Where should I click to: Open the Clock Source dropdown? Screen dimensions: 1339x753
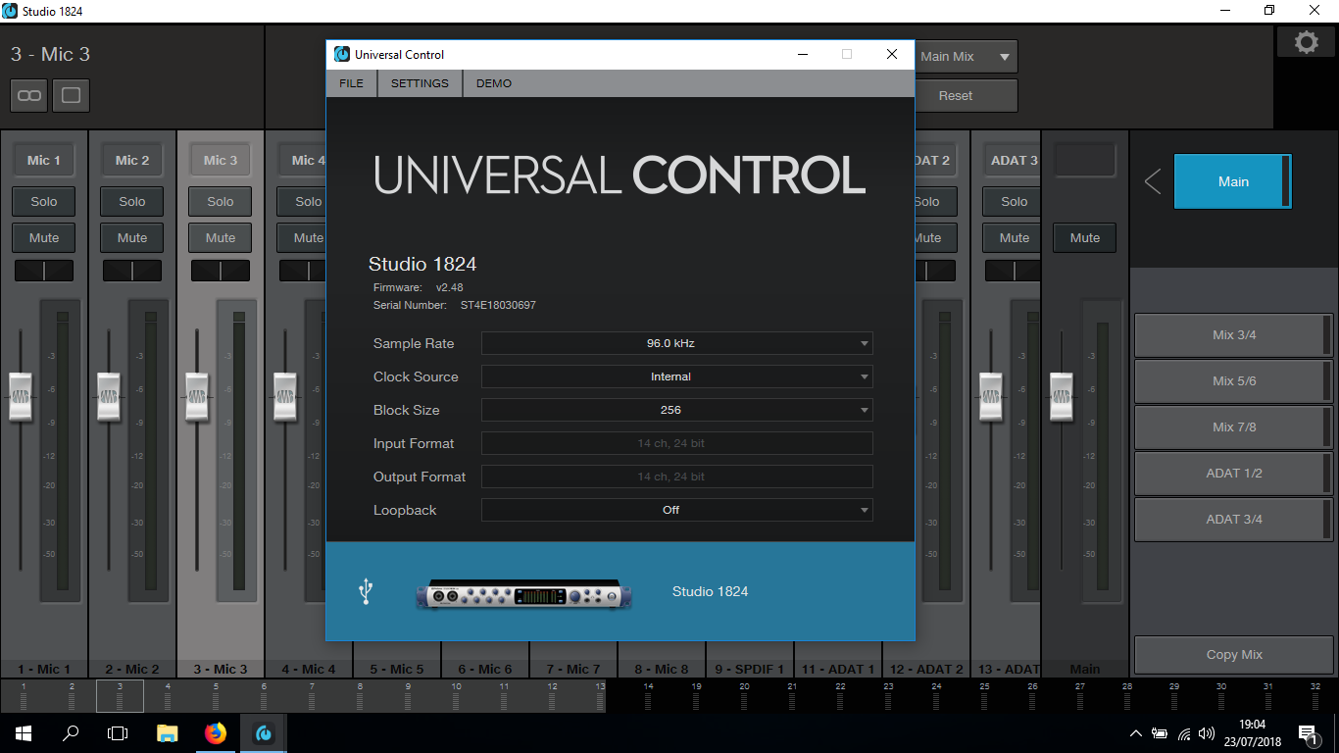[676, 376]
